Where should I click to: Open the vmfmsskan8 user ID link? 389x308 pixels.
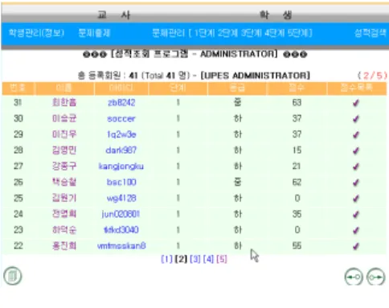point(121,246)
